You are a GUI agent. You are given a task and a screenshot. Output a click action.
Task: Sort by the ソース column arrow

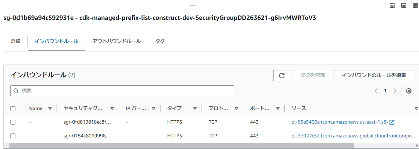pos(416,109)
